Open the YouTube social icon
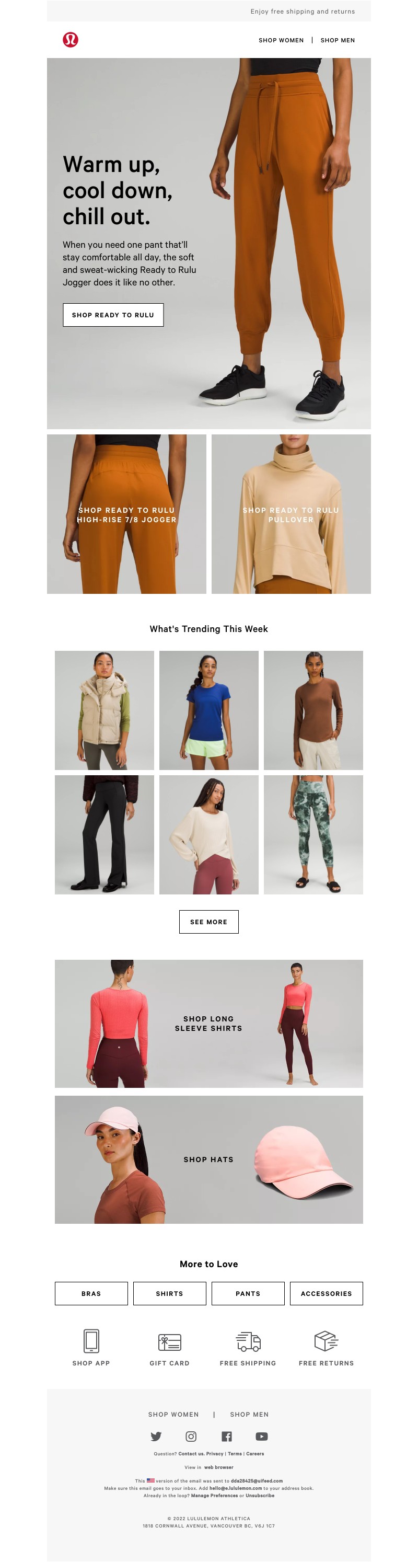418x1562 pixels. pyautogui.click(x=262, y=1436)
